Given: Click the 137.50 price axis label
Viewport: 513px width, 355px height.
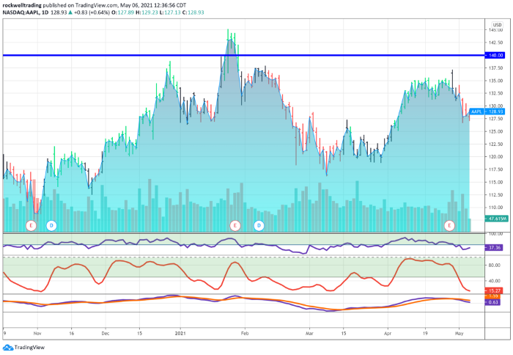Looking at the screenshot, I should (x=495, y=68).
